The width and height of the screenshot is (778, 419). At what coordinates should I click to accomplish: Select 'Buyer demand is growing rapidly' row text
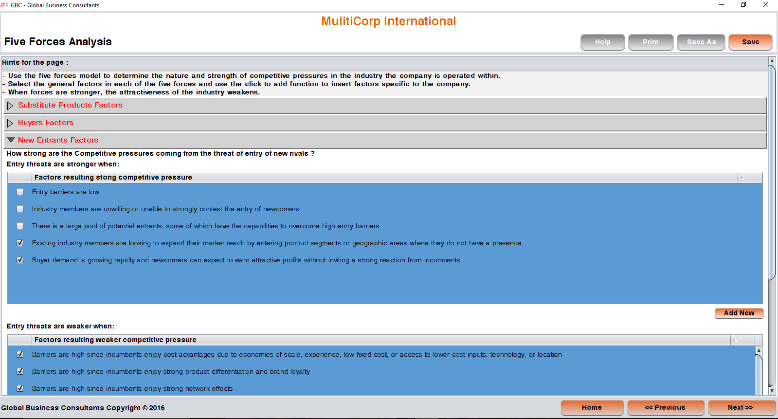click(x=246, y=260)
